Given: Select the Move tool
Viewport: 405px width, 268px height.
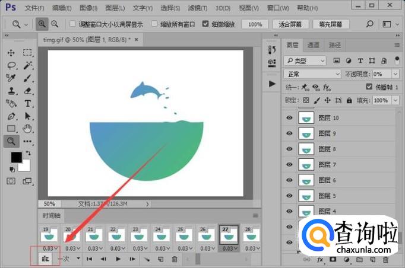Looking at the screenshot, I should coord(11,53).
